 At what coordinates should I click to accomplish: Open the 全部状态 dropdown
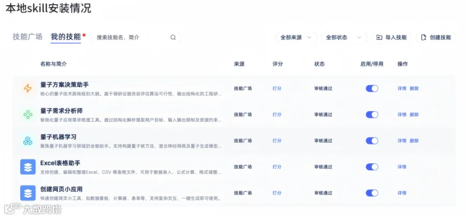(x=344, y=37)
